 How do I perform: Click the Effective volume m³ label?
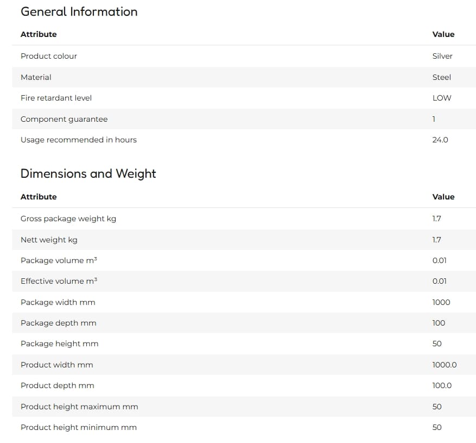coord(59,281)
